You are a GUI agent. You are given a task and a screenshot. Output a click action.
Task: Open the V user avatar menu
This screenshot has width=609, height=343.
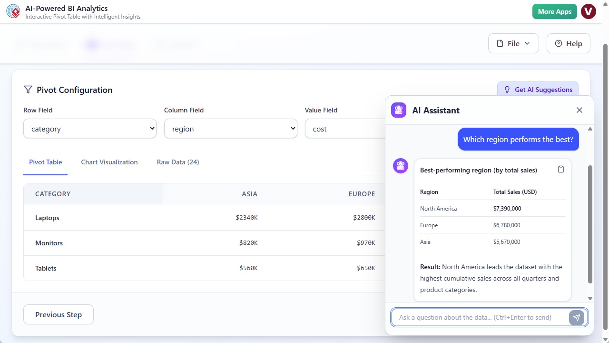589,11
